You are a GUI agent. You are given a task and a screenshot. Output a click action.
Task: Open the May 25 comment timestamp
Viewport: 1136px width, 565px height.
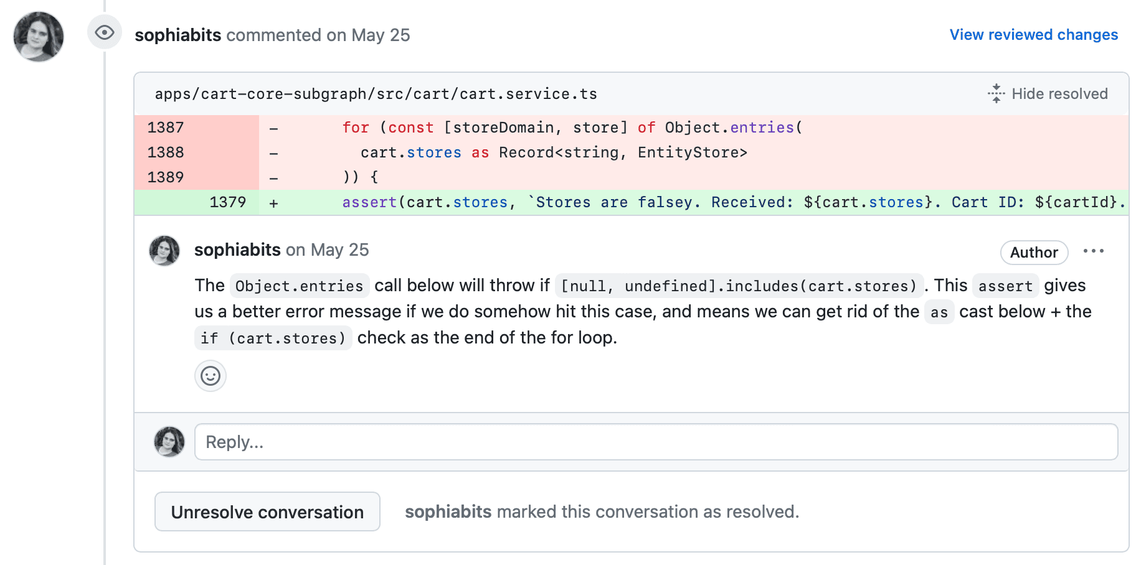(x=340, y=250)
